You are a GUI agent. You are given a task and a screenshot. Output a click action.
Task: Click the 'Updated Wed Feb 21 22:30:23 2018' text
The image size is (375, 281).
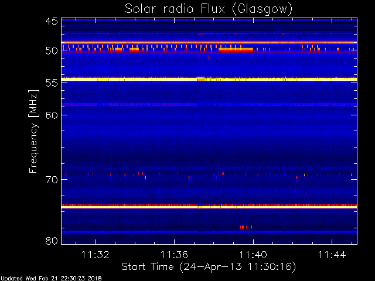[x=51, y=279]
